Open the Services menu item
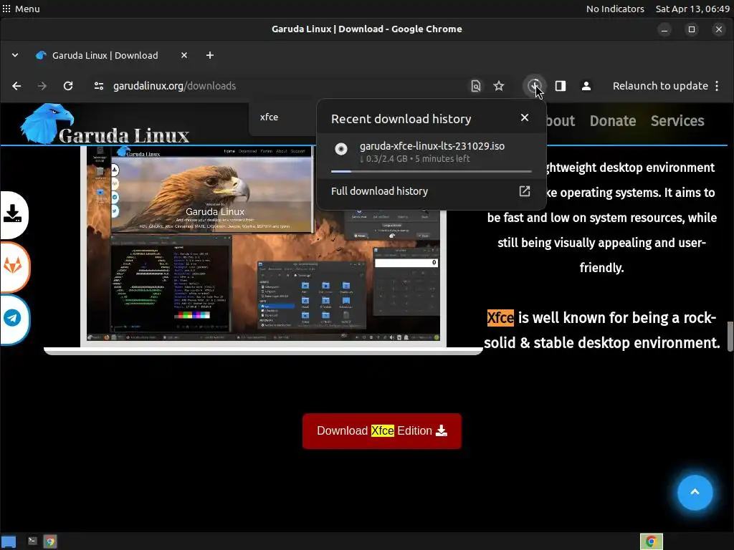Screen dimensions: 734x550 (x=677, y=121)
